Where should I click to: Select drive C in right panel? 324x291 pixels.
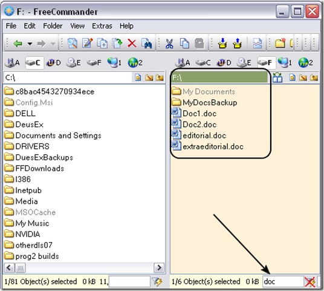pyautogui.click(x=203, y=63)
